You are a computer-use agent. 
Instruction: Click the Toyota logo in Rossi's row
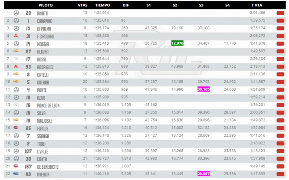click(x=16, y=59)
